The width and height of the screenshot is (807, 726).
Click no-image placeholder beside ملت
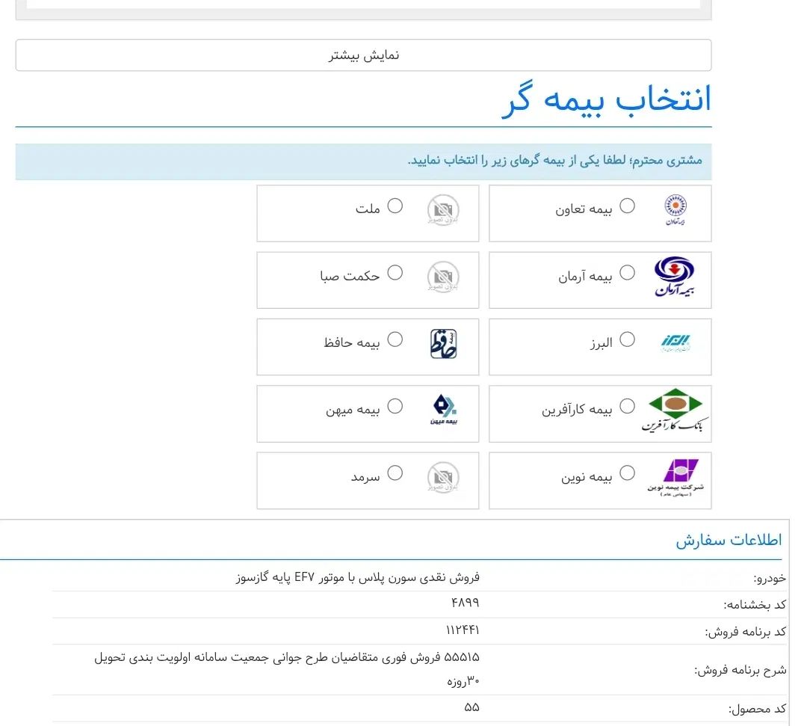(x=443, y=210)
